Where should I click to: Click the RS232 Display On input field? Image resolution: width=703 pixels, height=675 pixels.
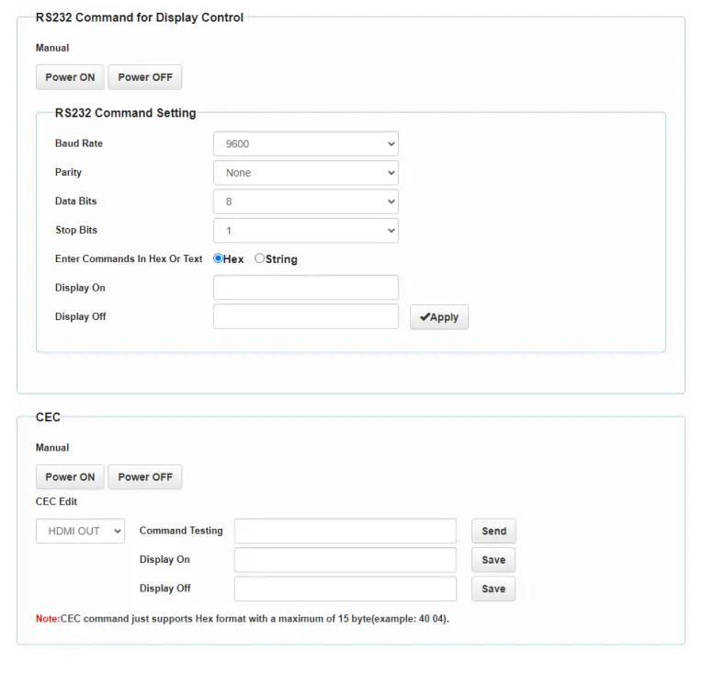pos(305,288)
